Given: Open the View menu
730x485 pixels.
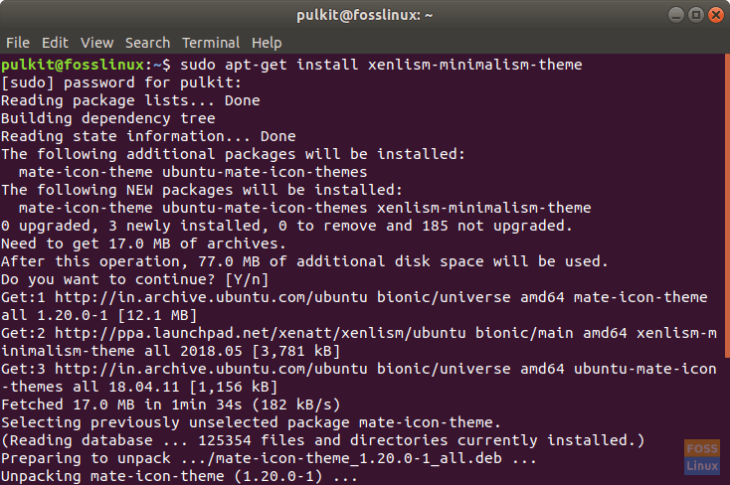Looking at the screenshot, I should (96, 43).
